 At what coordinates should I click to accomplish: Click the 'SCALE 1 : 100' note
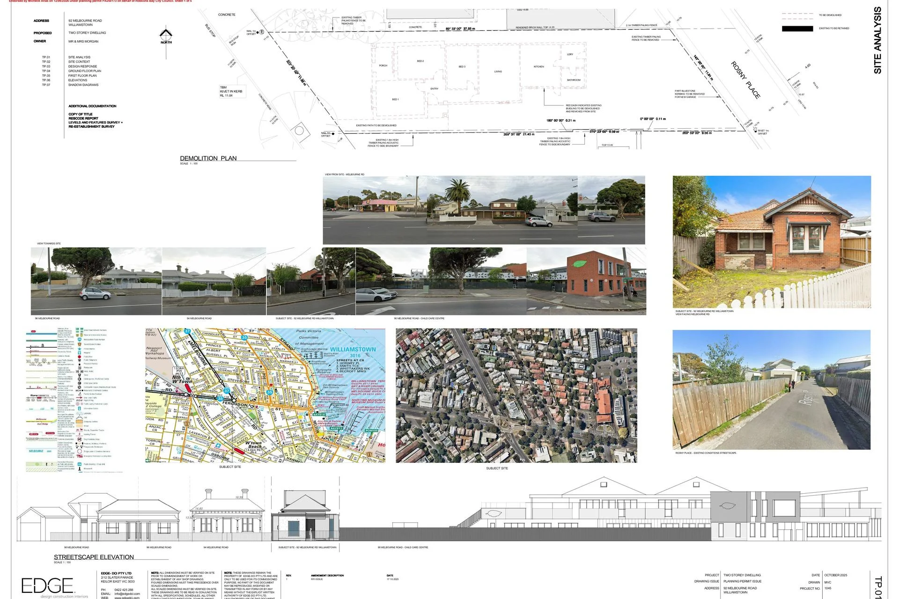189,163
